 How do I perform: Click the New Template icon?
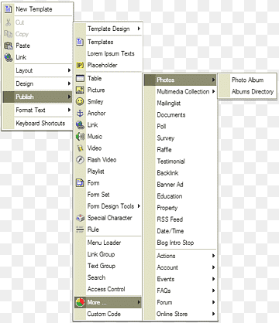pyautogui.click(x=9, y=9)
